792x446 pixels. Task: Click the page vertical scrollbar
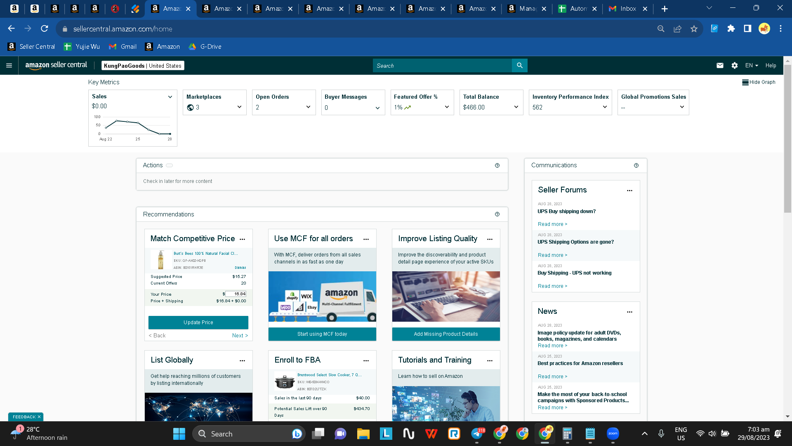[787, 138]
